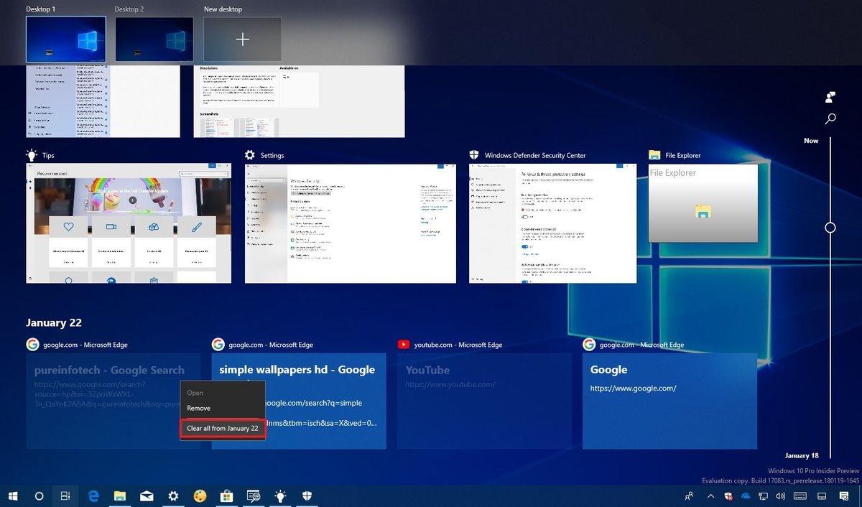Screen dimensions: 862x507
Task: Switch to the Desktop 2 thumbnail
Action: click(152, 39)
